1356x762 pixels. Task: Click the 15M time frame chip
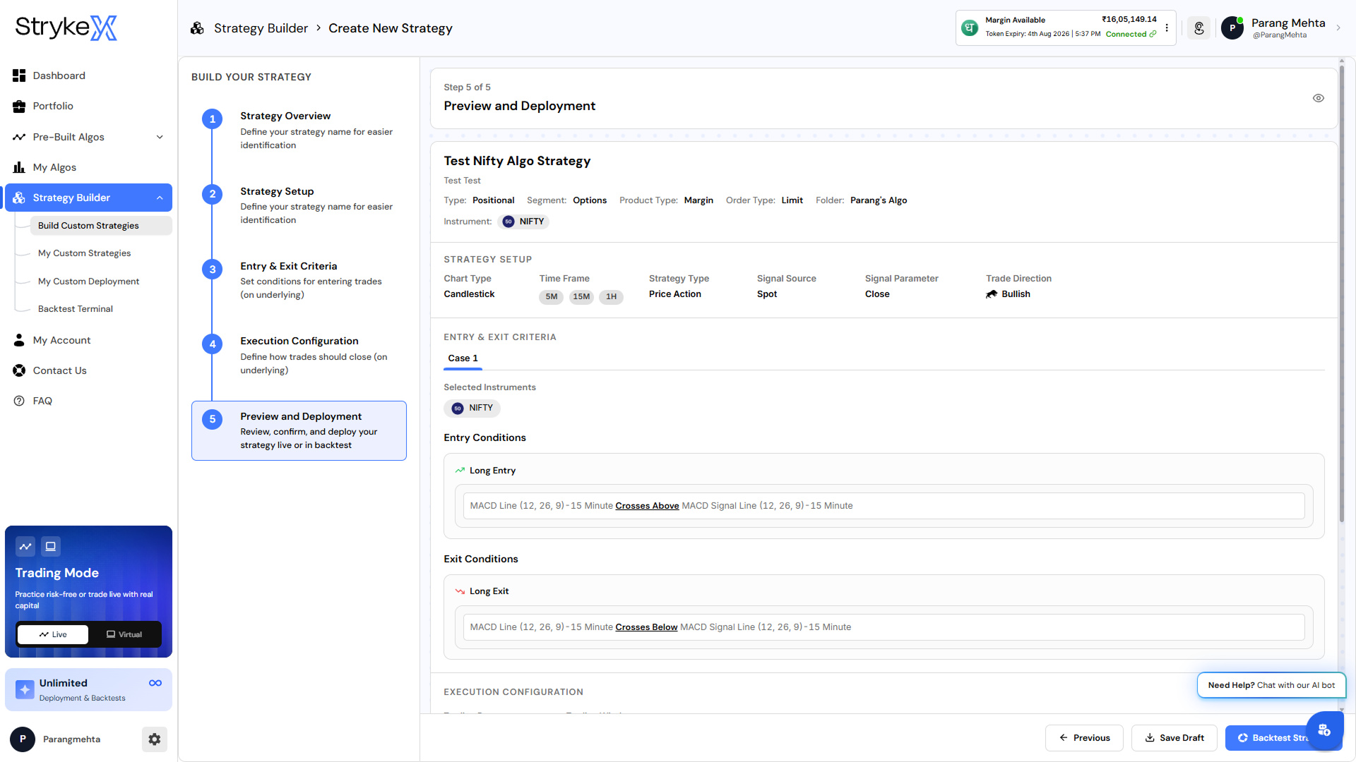[x=581, y=296]
